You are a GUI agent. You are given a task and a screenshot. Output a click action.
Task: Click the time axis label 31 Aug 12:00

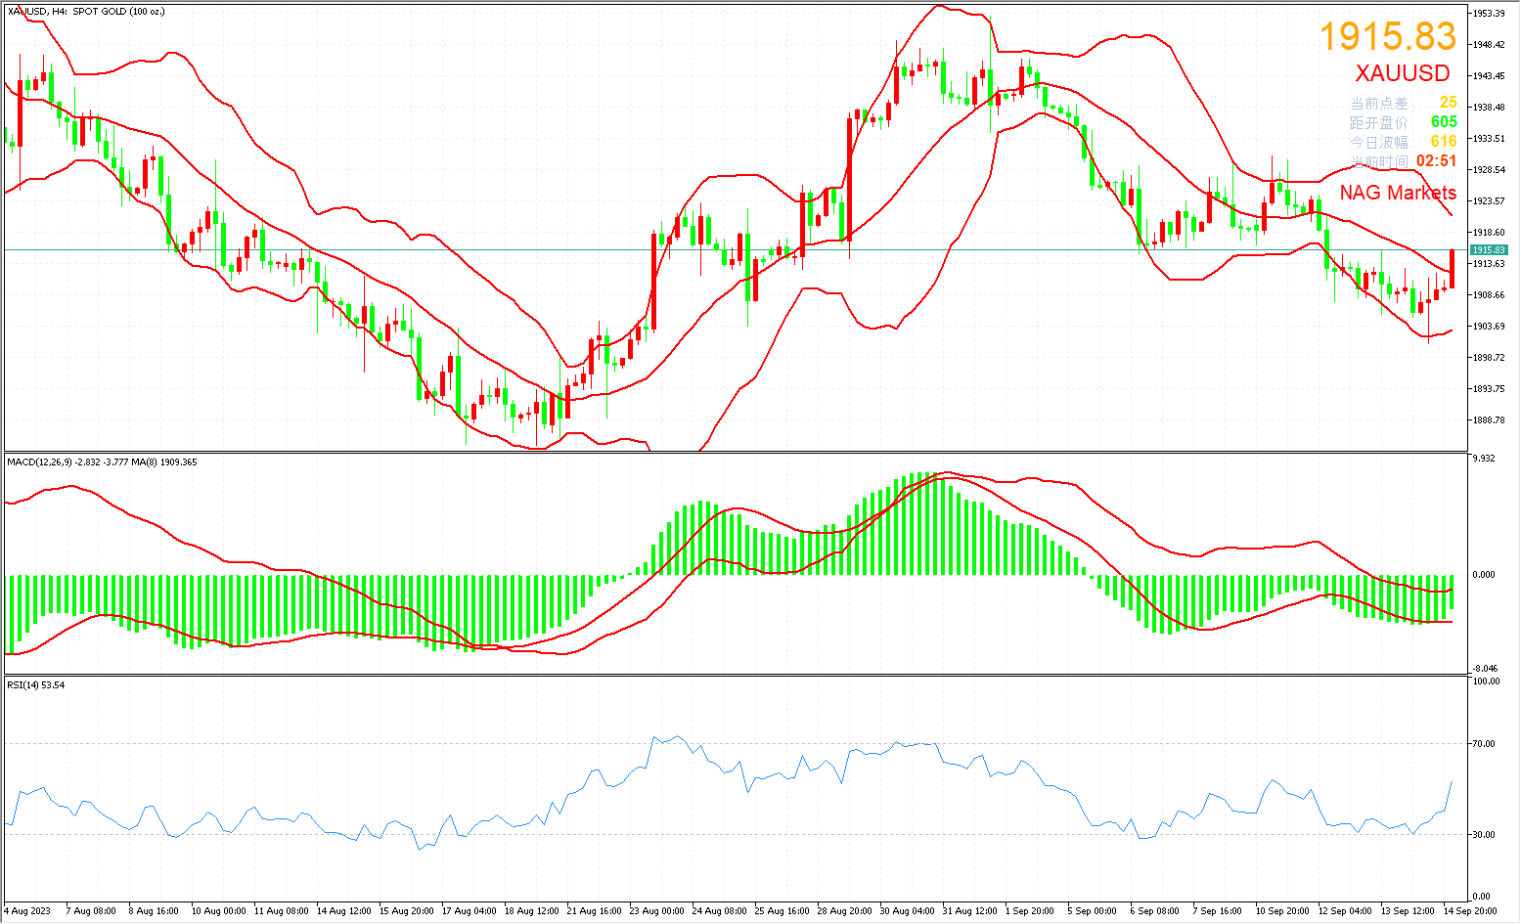pos(970,911)
